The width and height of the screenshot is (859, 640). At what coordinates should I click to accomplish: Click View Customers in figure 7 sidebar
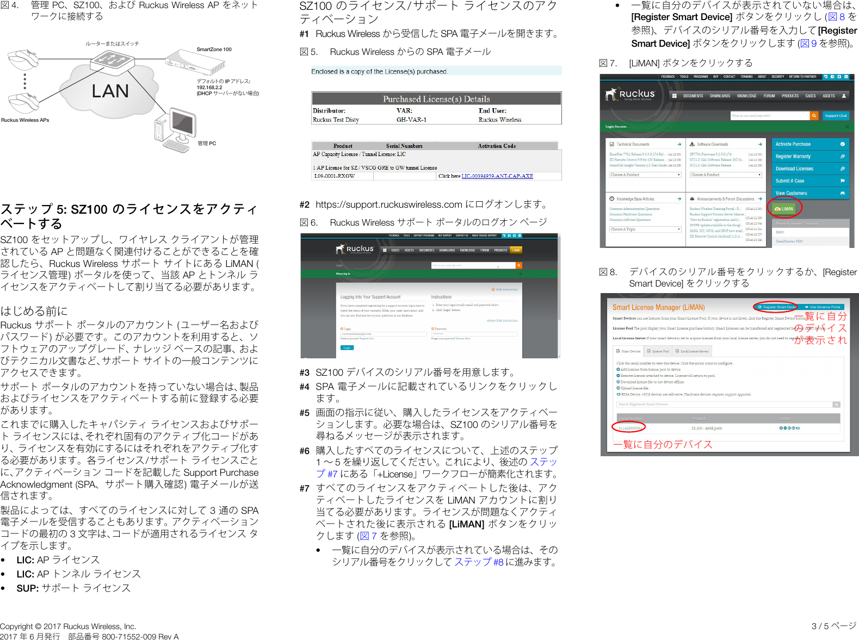(810, 193)
